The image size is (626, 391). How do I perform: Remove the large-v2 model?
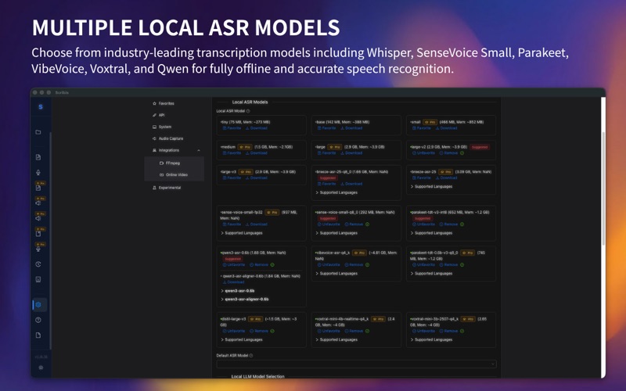(448, 152)
